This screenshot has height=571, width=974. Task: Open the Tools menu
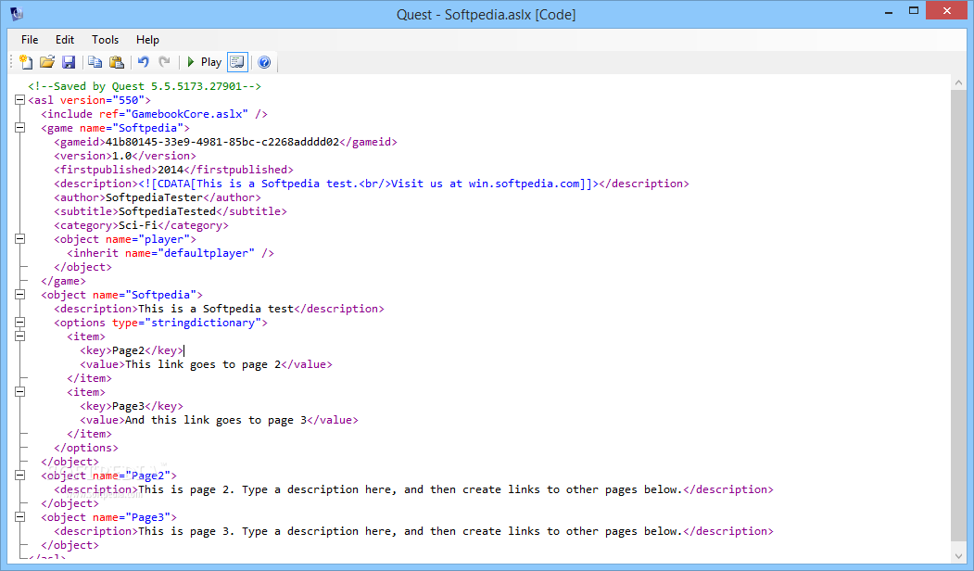[x=105, y=40]
